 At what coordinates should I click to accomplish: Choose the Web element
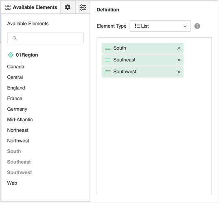pos(12,183)
